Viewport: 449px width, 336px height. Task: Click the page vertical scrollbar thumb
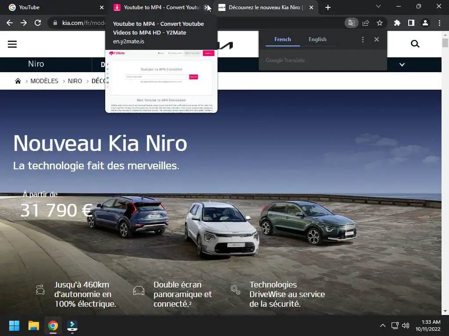pos(445,43)
